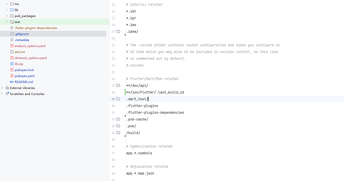Click the devtools_options.yaml YAML icon
The image size is (344, 181).
12,58
